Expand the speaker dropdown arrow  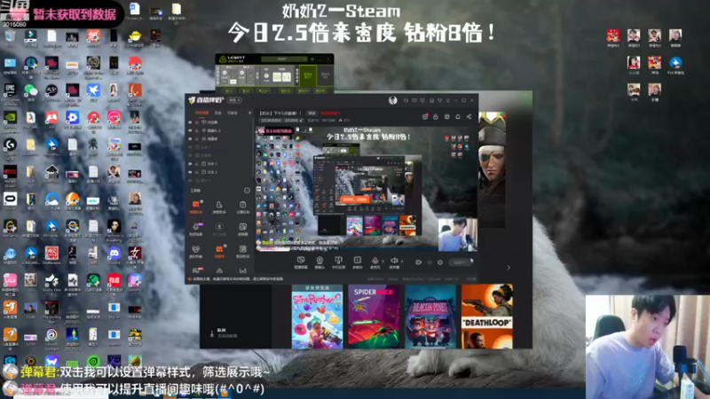click(402, 262)
